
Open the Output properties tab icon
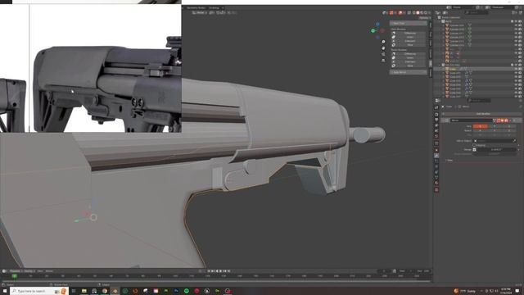(436, 120)
